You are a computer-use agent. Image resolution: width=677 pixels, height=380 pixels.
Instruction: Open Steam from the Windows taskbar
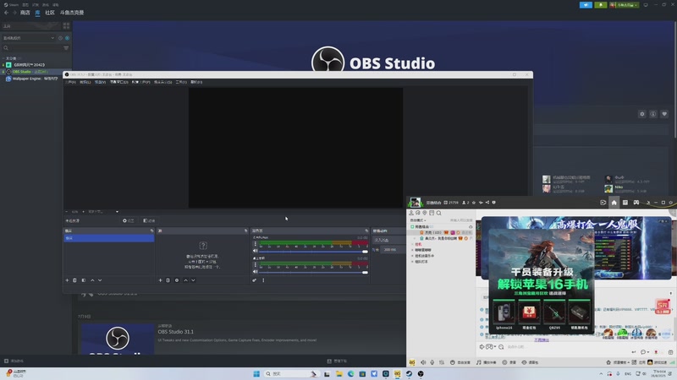(x=409, y=373)
